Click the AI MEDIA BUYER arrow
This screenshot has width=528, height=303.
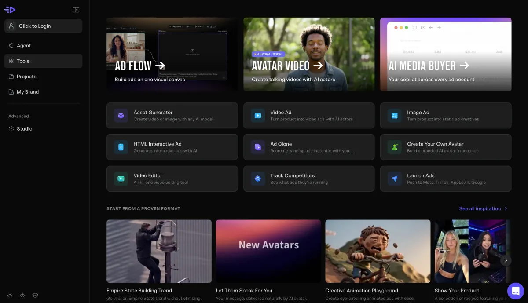(x=464, y=66)
